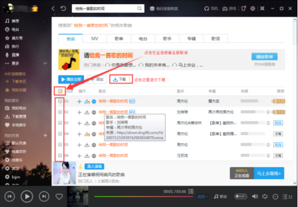Check the checkbox for song 02
The image size is (298, 207).
(x=60, y=112)
